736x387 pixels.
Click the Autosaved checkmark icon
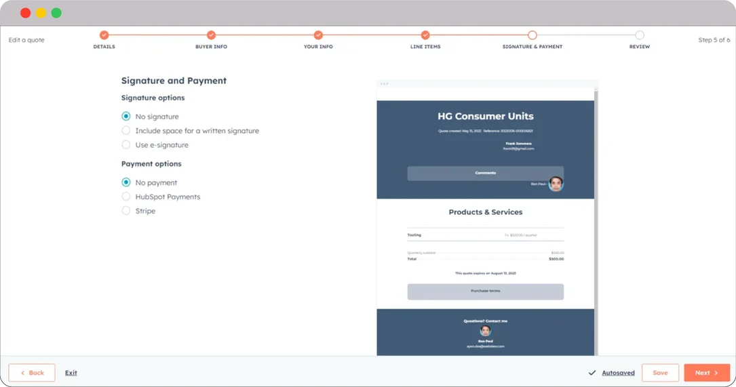tap(592, 373)
